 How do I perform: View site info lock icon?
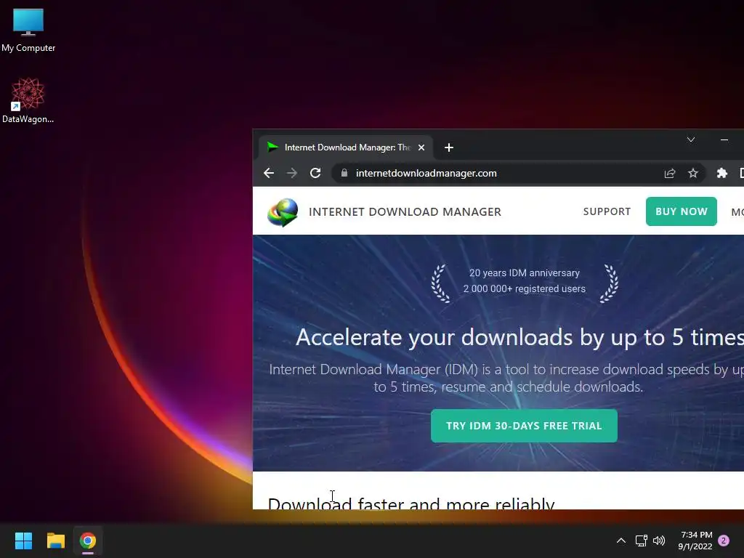click(x=344, y=173)
